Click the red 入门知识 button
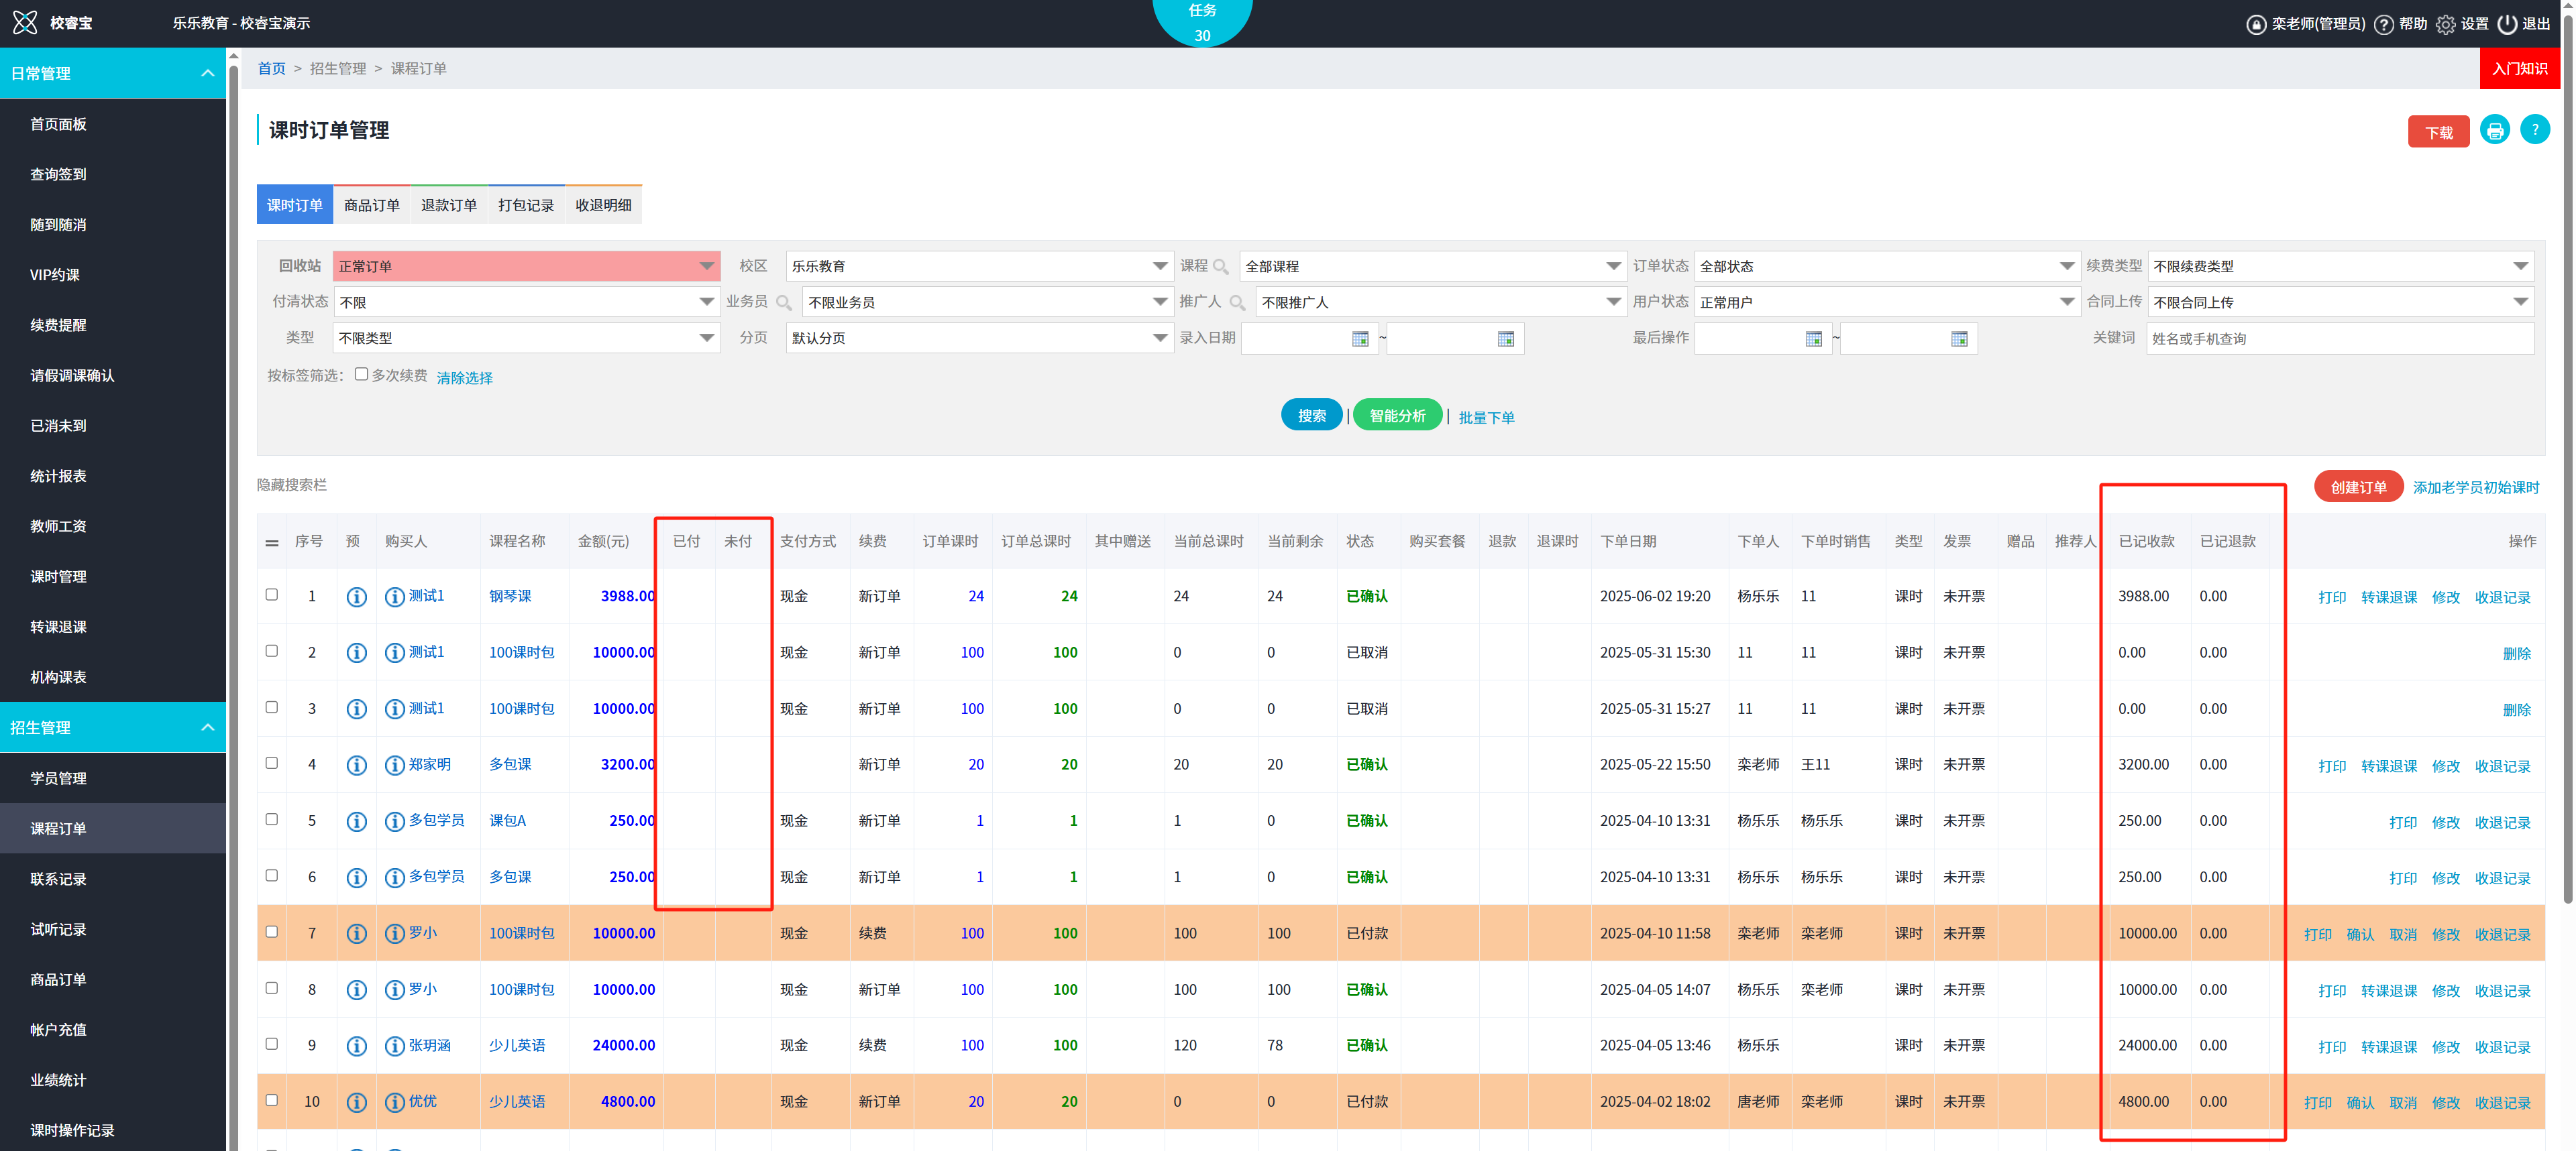The image size is (2576, 1151). pyautogui.click(x=2519, y=68)
